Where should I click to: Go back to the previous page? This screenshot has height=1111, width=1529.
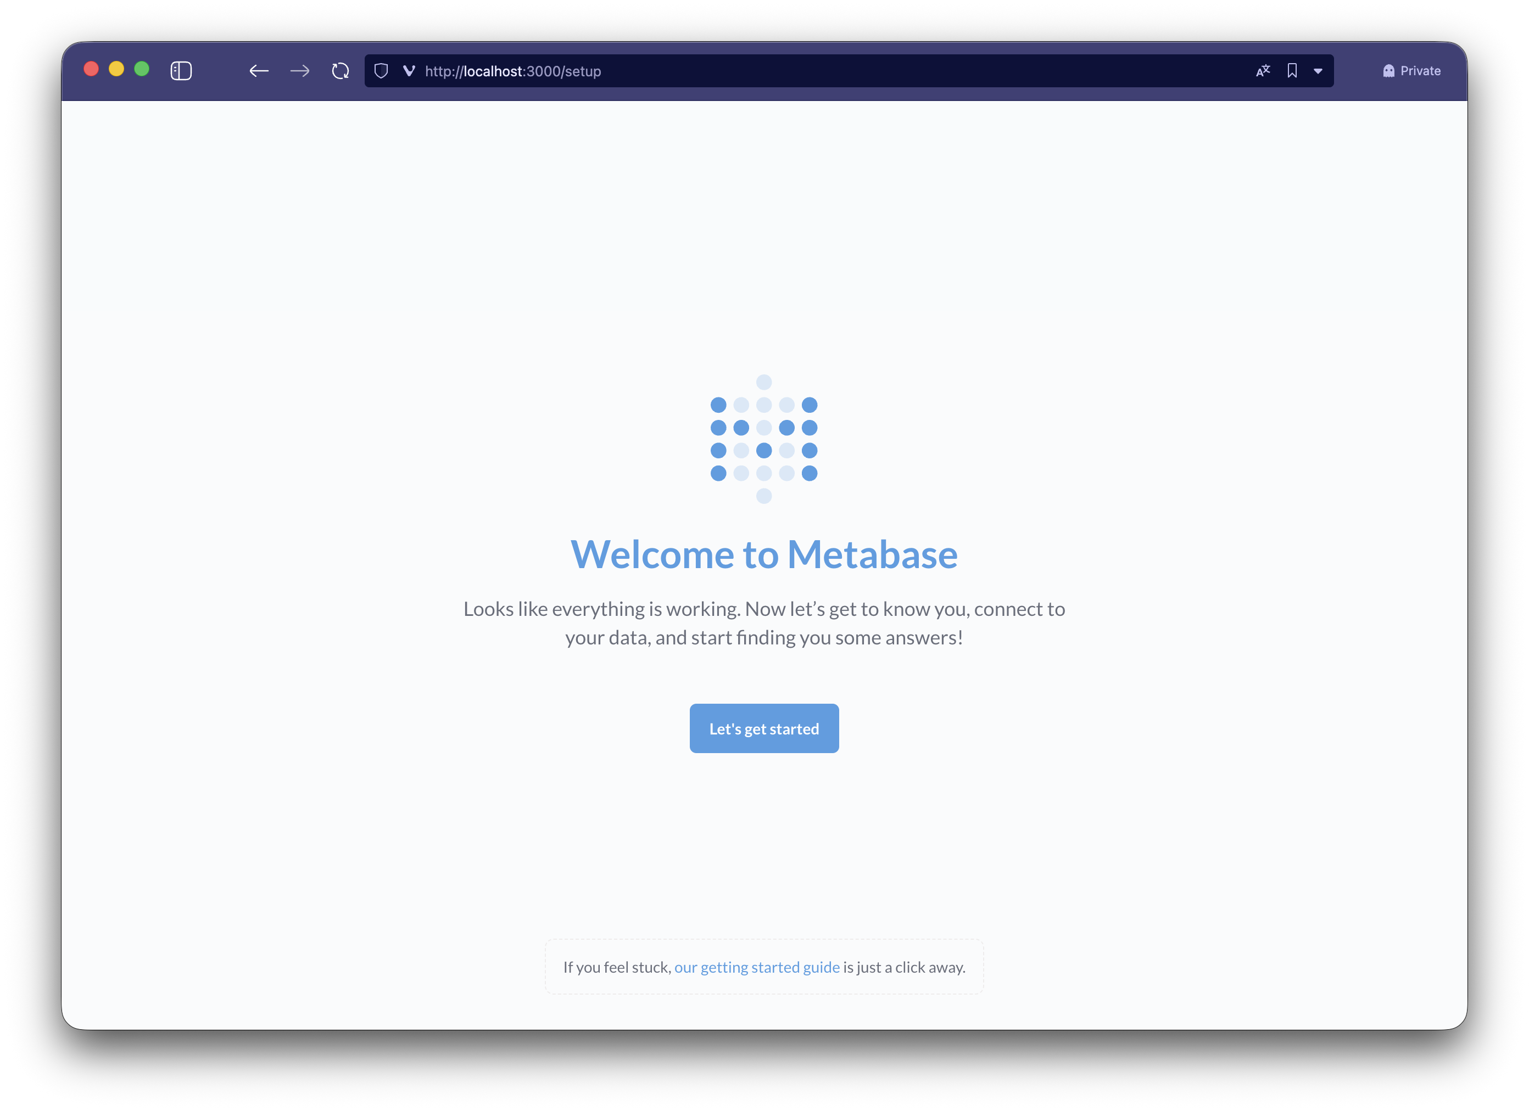point(259,71)
